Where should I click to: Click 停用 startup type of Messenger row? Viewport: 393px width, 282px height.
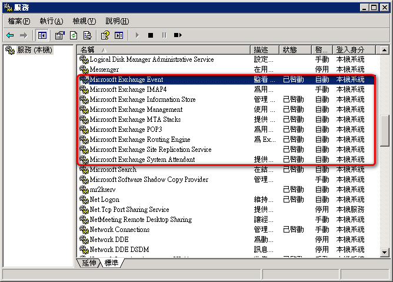tap(322, 69)
